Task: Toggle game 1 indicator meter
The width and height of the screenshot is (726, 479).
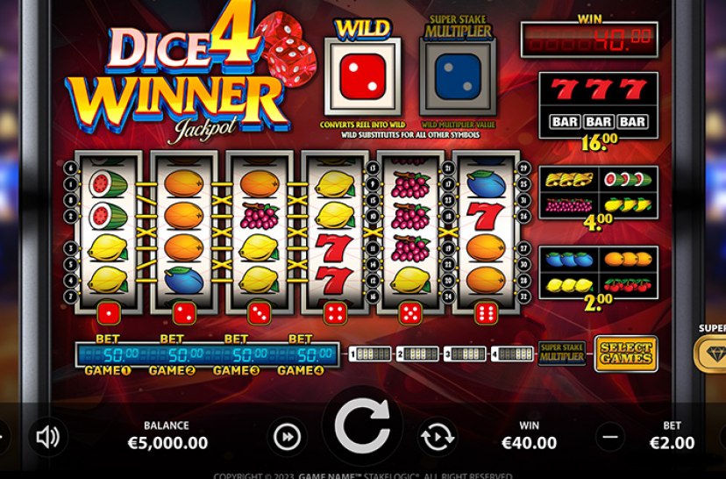Action: pos(370,354)
